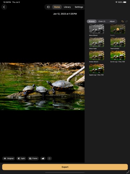The image size is (130, 174).
Task: Open the Library tab
Action: click(67, 7)
